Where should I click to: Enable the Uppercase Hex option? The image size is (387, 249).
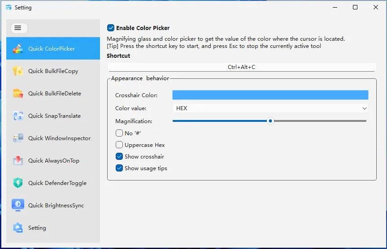pyautogui.click(x=119, y=145)
